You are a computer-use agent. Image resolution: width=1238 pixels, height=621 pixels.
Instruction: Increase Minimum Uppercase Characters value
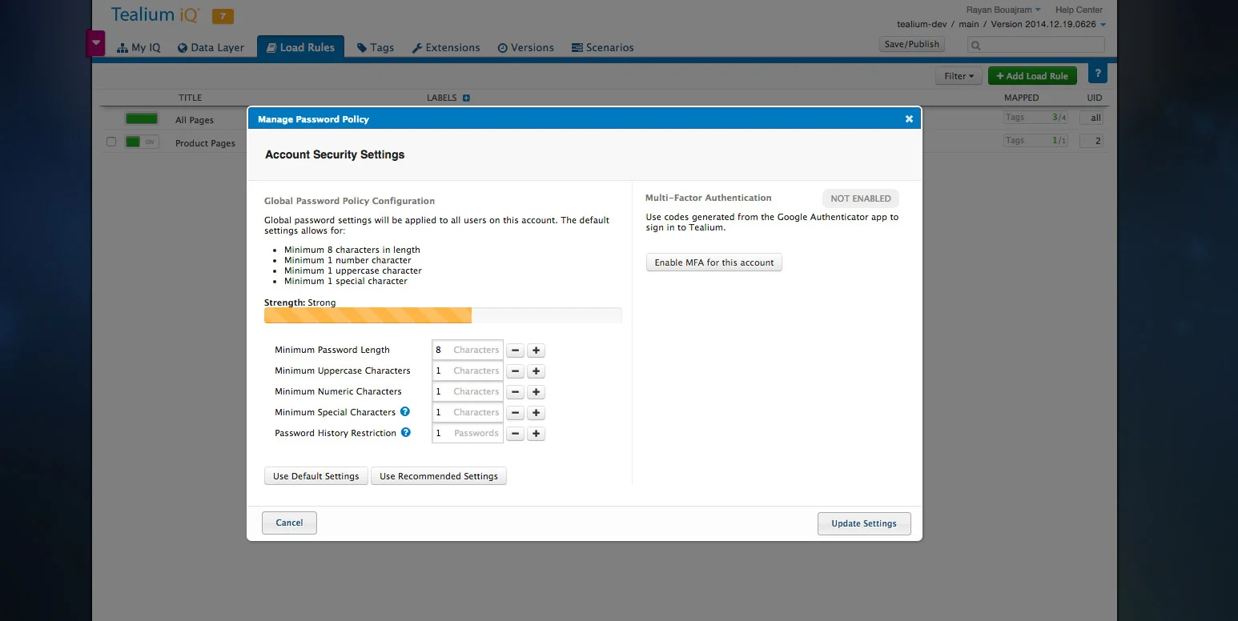click(x=537, y=371)
